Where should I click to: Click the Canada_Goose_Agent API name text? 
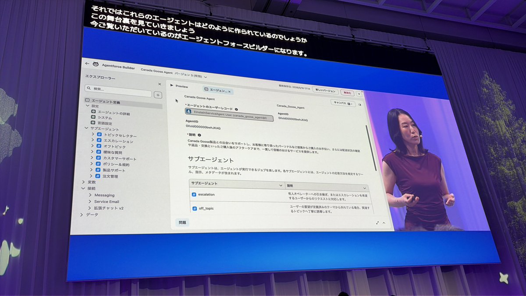pos(291,106)
